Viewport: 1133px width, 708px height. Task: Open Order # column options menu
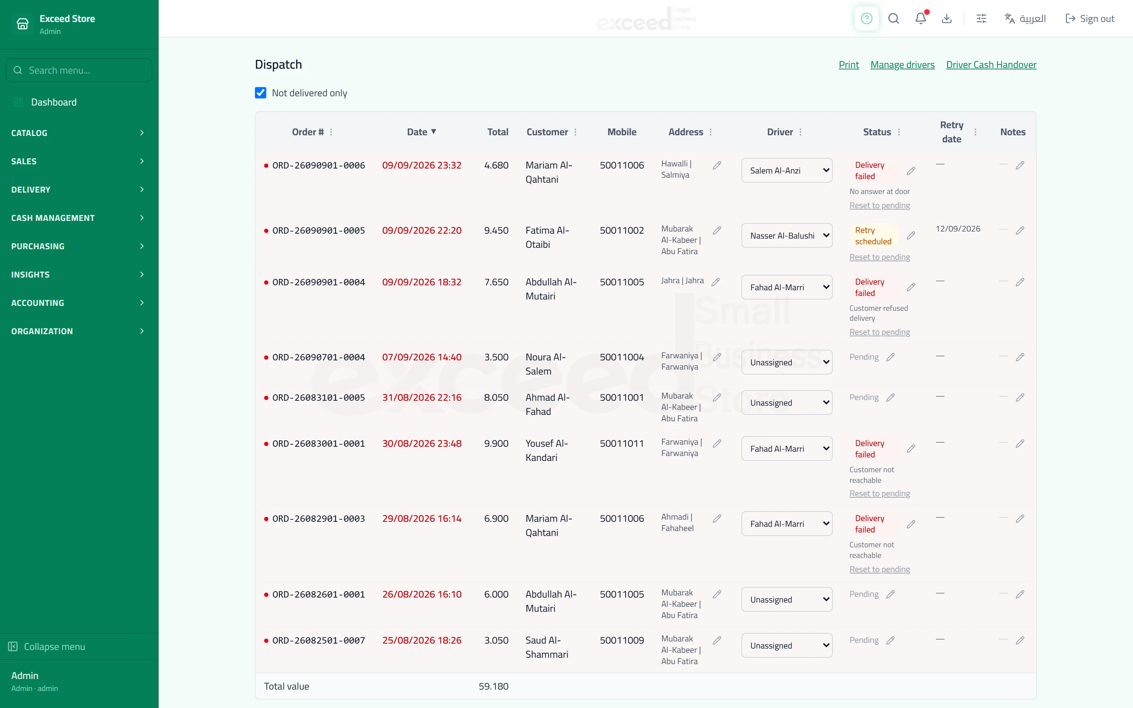coord(331,132)
